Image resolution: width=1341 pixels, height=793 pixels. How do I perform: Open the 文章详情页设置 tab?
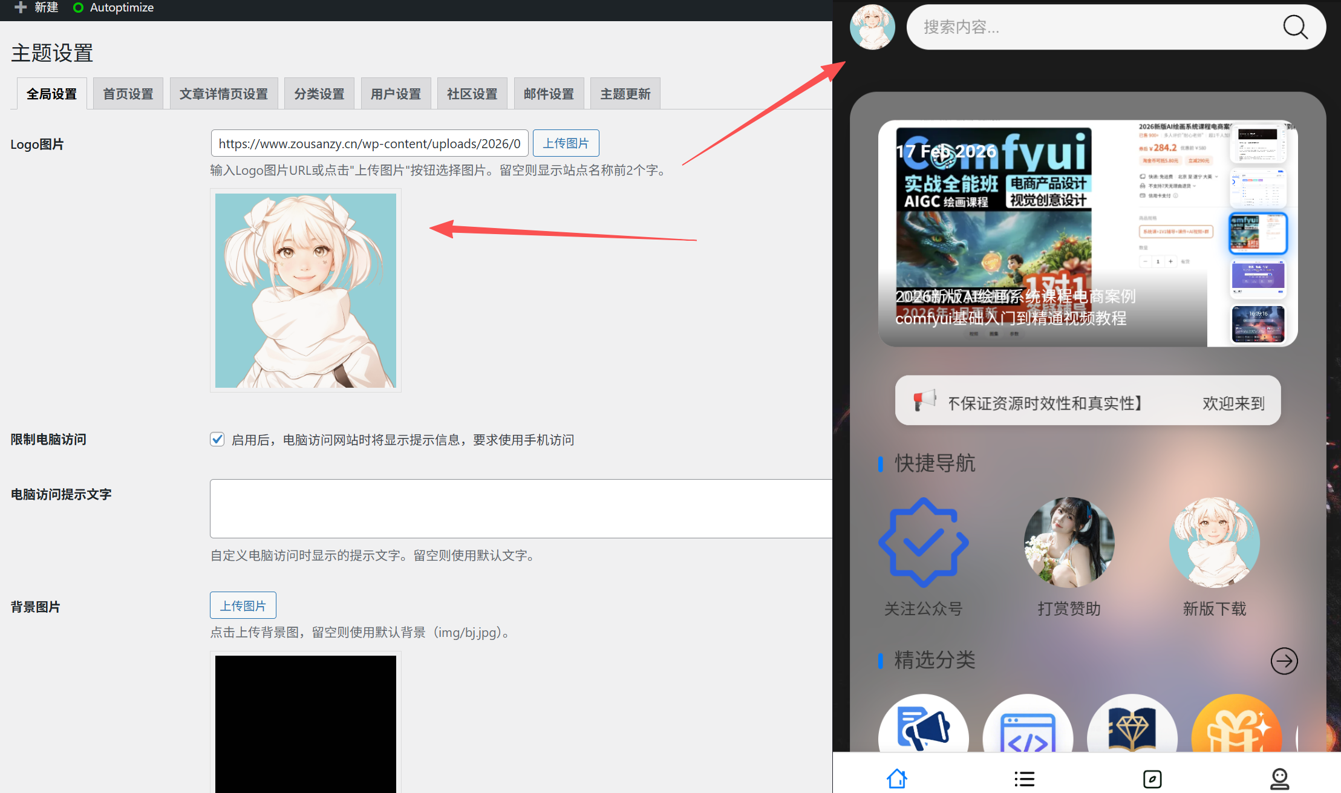click(x=224, y=94)
